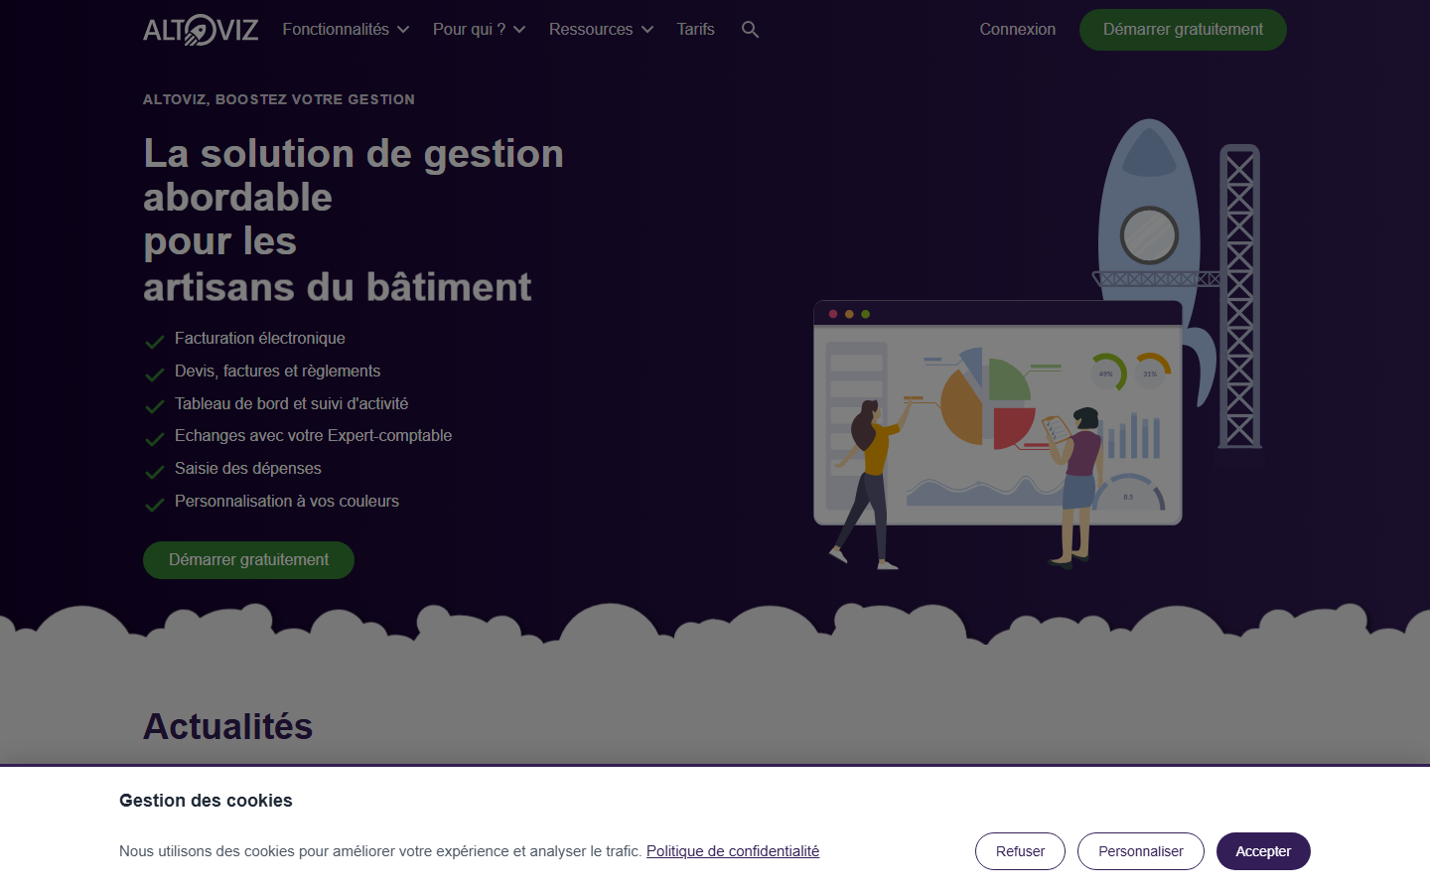Open the search magnifier icon

750,30
